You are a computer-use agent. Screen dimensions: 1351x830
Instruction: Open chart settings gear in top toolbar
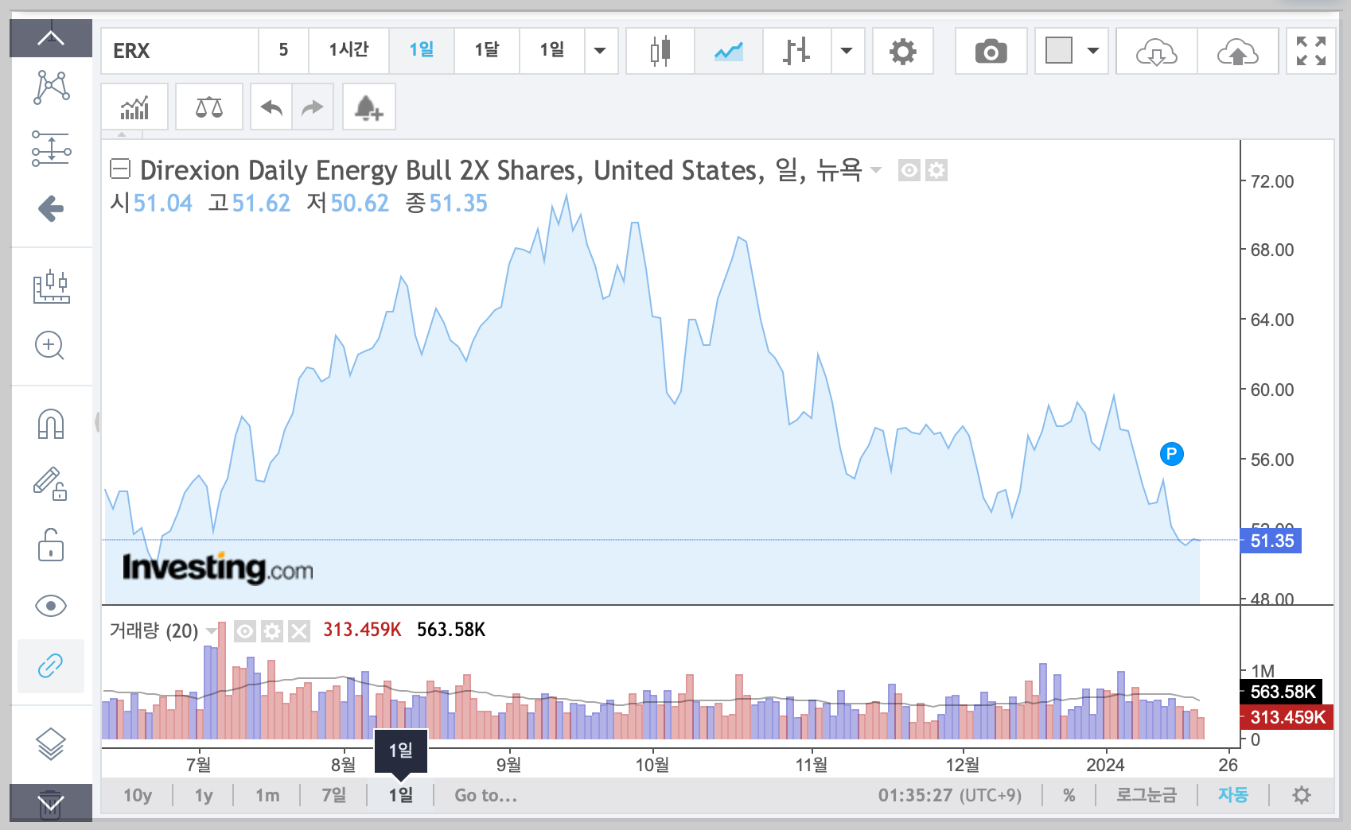(x=903, y=51)
